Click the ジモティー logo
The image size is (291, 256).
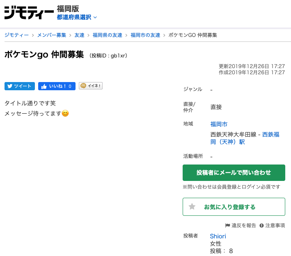click(x=29, y=13)
